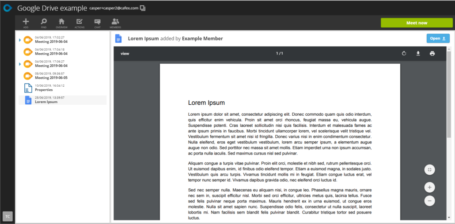The height and width of the screenshot is (224, 455).
Task: Click the scrollbar down arrow
Action: pyautogui.click(x=449, y=217)
